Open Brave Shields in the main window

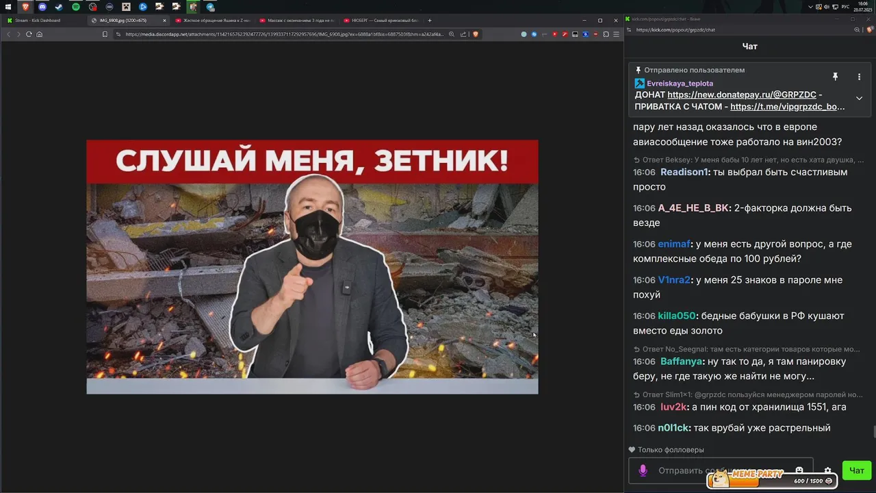point(475,34)
